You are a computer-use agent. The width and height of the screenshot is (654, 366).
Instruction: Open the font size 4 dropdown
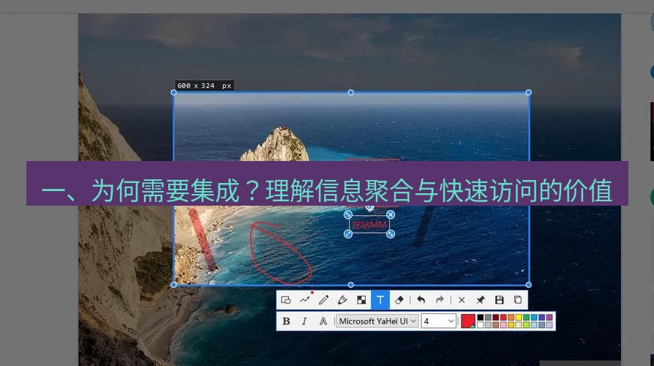click(438, 321)
